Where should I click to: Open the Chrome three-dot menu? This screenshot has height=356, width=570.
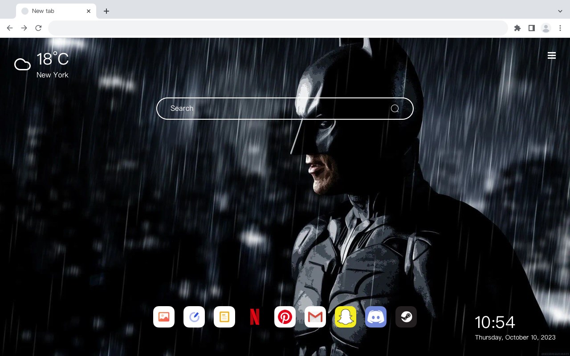point(560,28)
